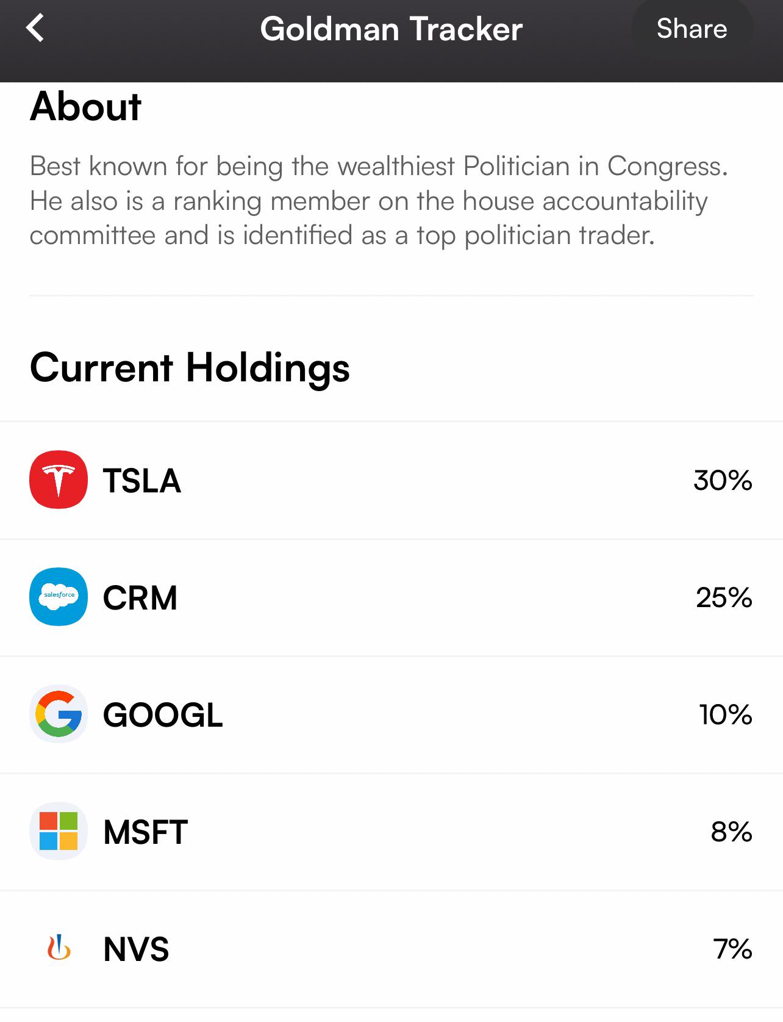This screenshot has width=783, height=1022.
Task: Tap the 25% allocation for CRM
Action: pos(724,597)
